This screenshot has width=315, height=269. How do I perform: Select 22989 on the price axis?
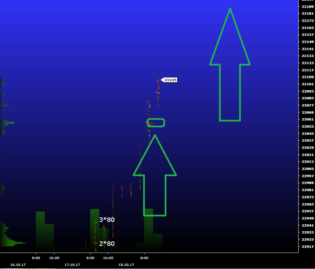point(307,183)
